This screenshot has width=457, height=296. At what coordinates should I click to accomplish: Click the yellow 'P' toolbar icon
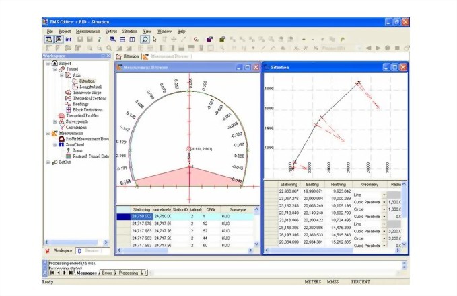342,39
